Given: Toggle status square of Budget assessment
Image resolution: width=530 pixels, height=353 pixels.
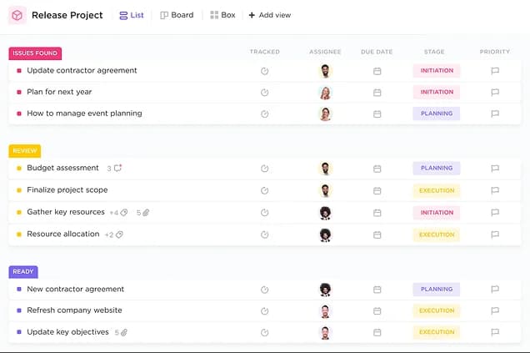Looking at the screenshot, I should [x=19, y=169].
